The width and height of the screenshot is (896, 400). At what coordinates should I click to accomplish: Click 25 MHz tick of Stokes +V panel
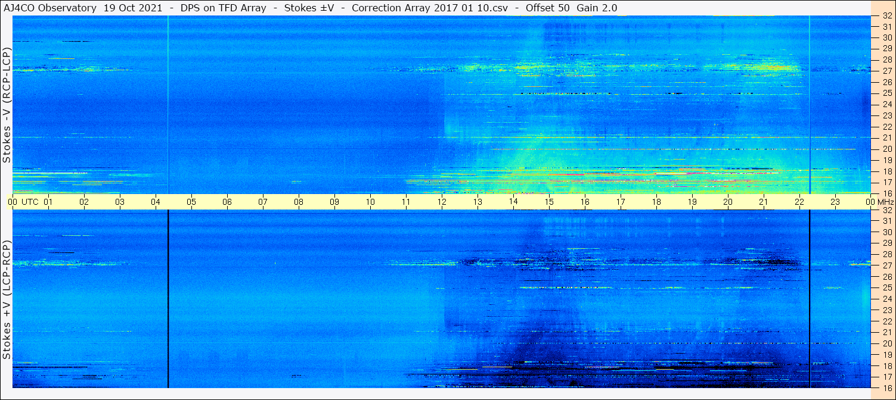coord(886,288)
